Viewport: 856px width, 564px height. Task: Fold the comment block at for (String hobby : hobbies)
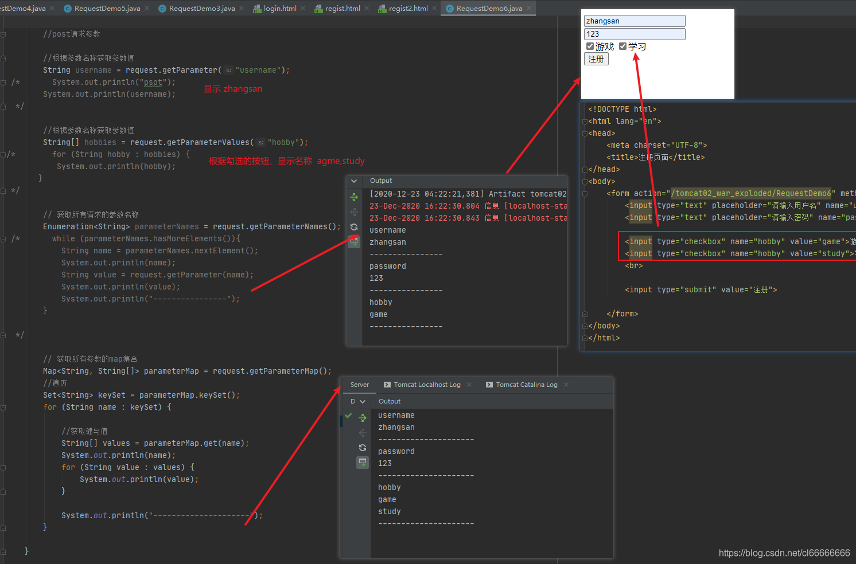3,154
